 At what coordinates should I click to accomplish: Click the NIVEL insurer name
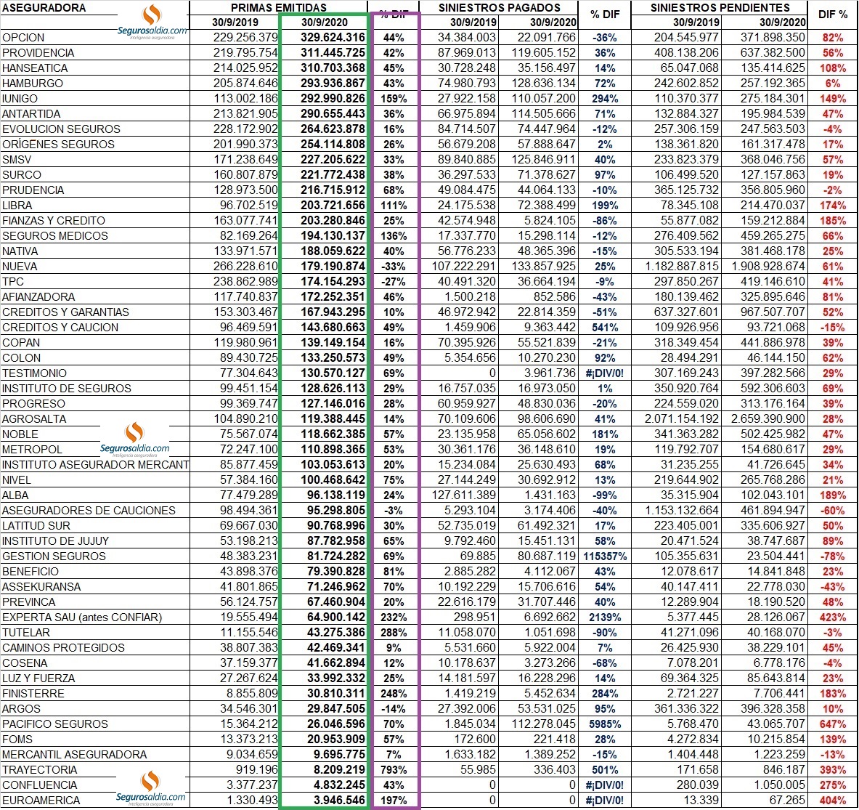[17, 480]
